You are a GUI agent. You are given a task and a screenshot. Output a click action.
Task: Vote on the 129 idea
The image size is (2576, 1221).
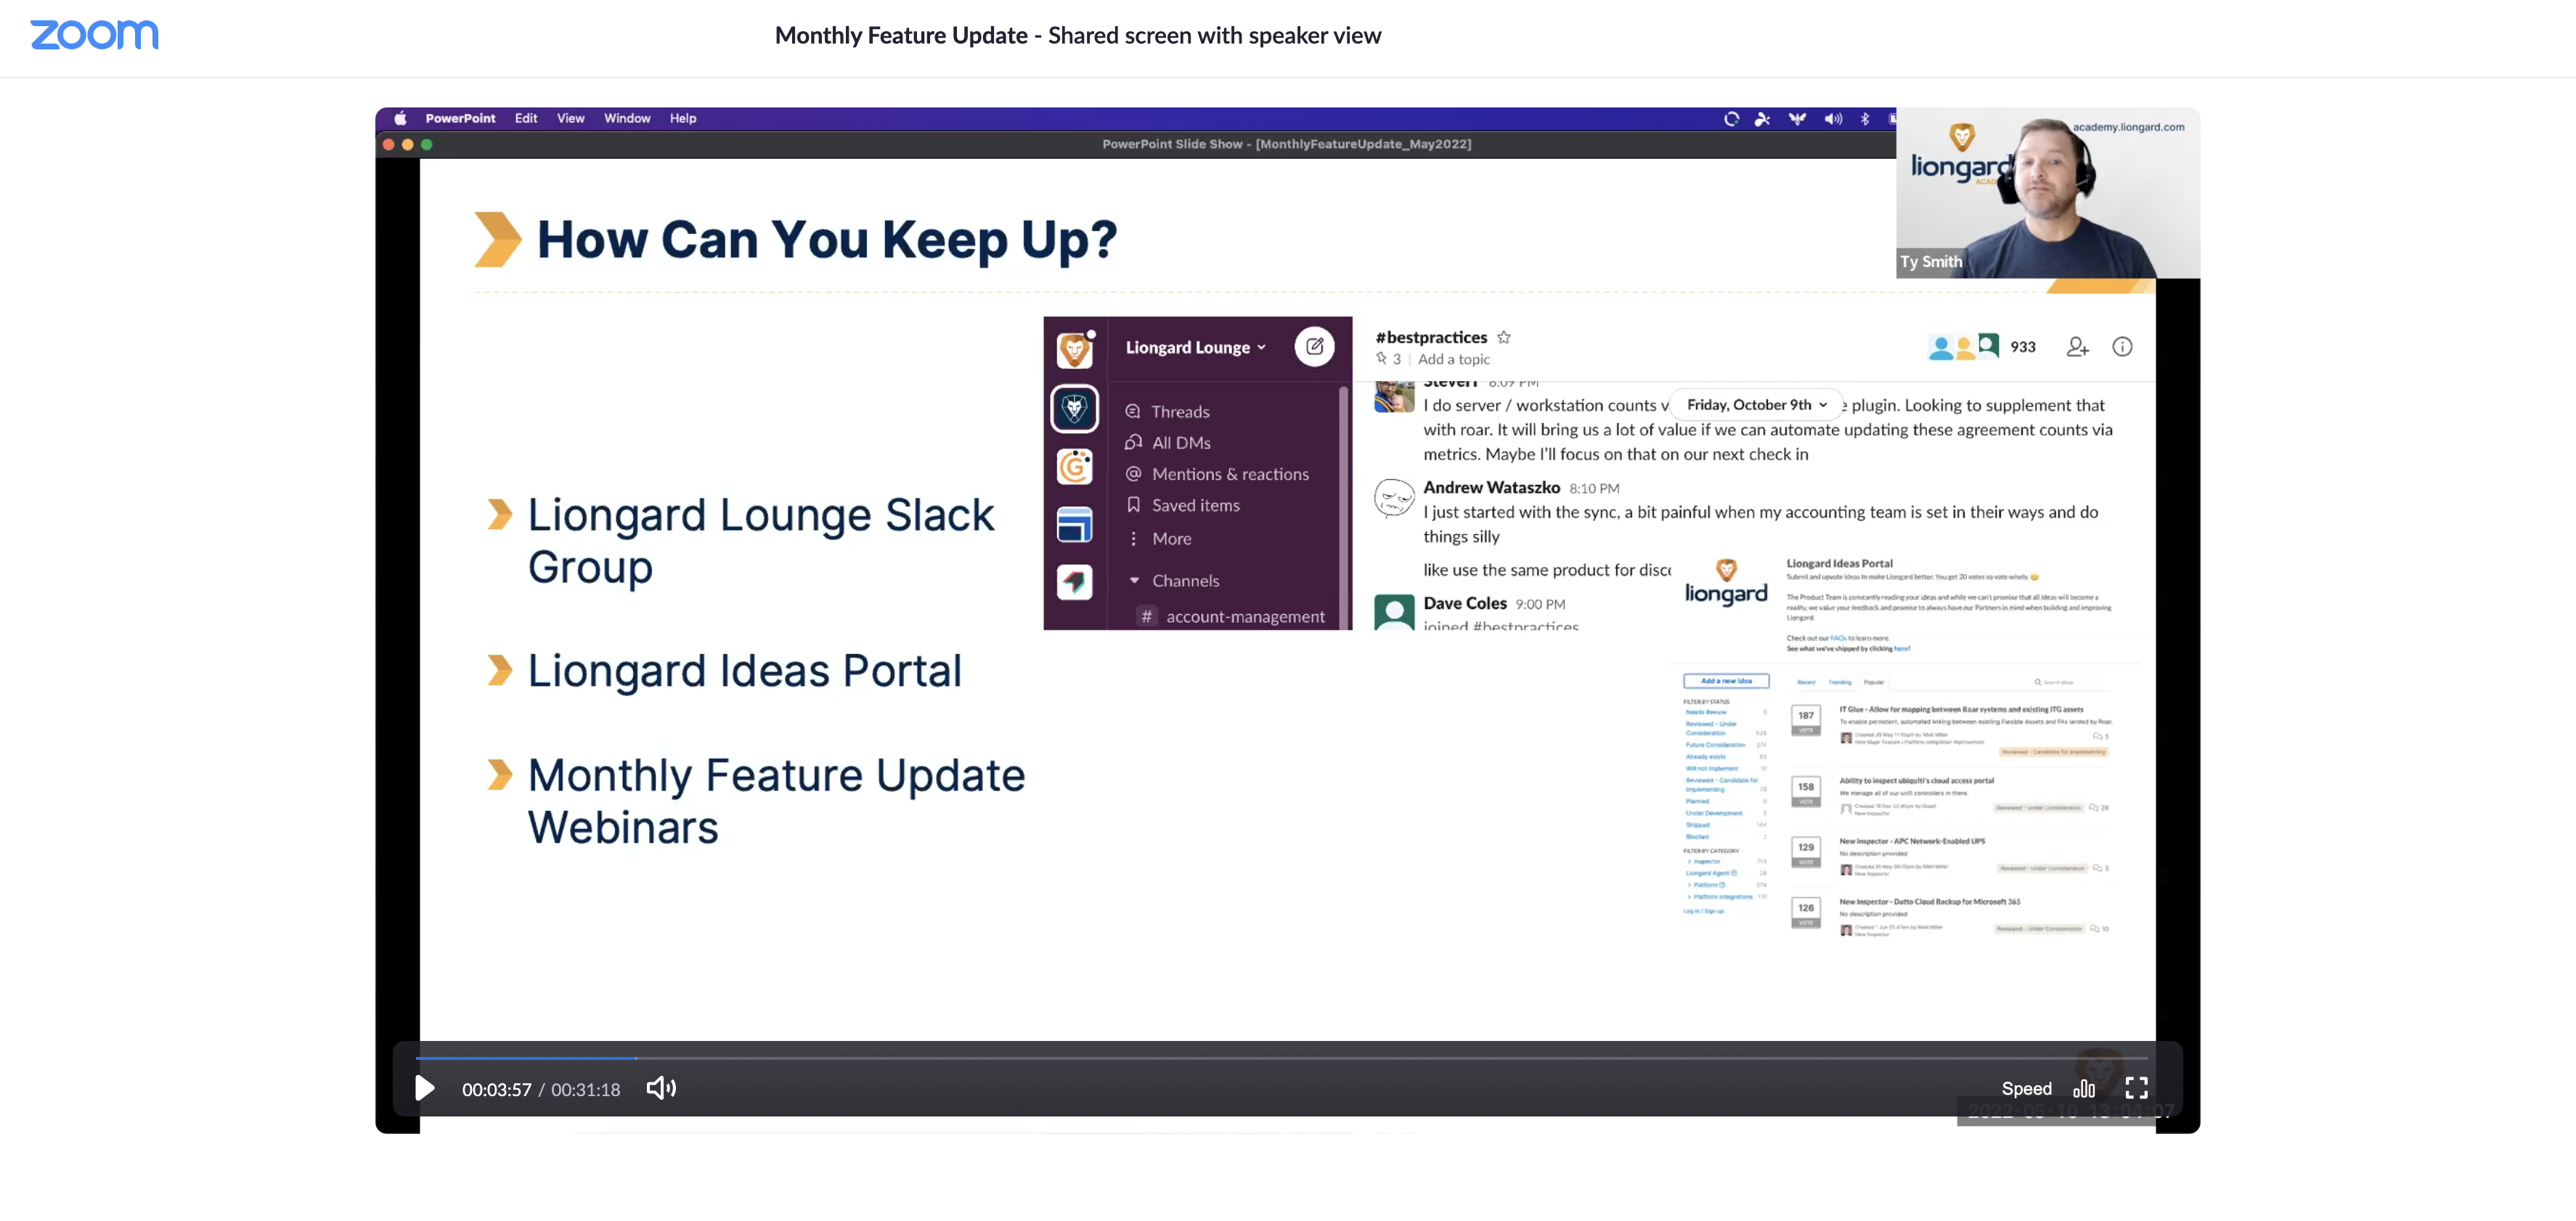(1805, 852)
